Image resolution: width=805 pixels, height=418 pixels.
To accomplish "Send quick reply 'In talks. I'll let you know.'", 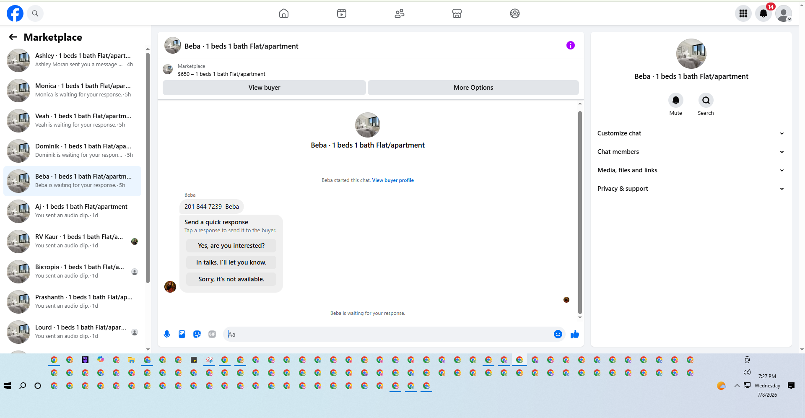I will [x=231, y=262].
